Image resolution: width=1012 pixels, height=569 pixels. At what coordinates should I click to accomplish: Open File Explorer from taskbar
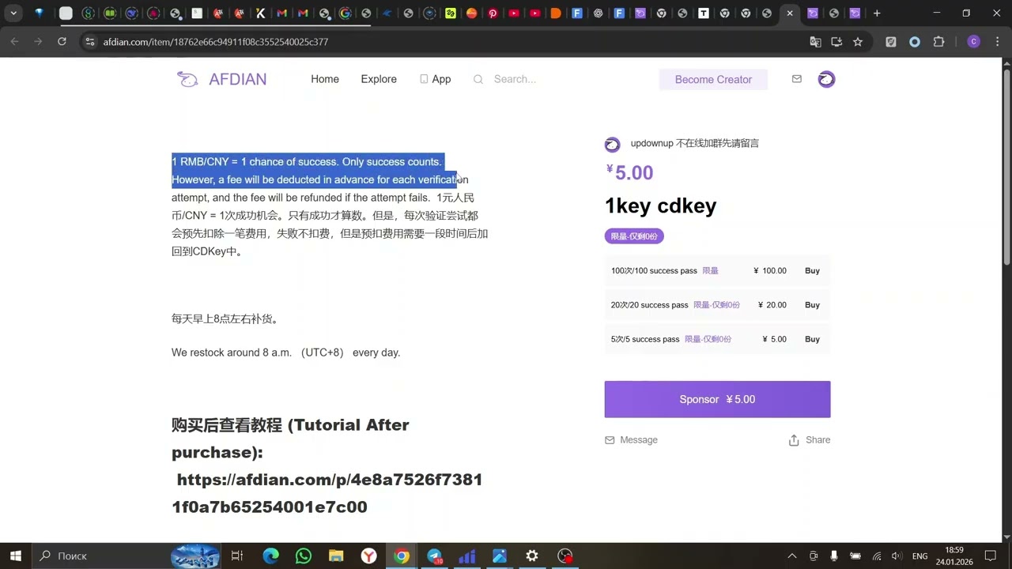(336, 556)
